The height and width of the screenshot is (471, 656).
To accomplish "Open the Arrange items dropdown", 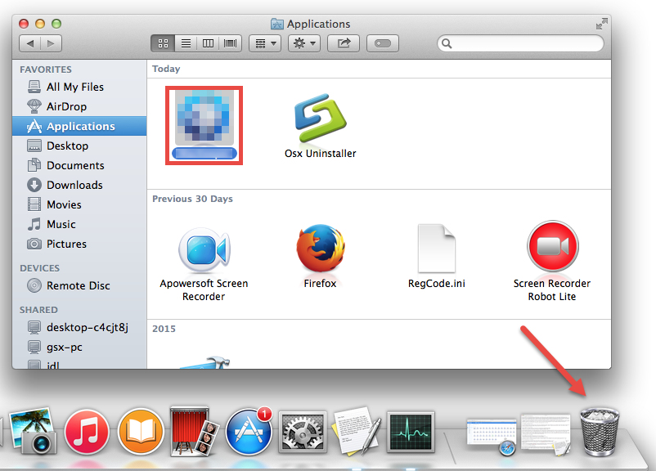I will pos(267,43).
